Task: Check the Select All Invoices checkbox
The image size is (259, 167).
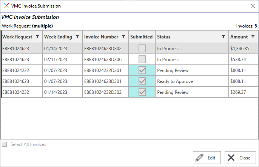Action: pos(5,144)
